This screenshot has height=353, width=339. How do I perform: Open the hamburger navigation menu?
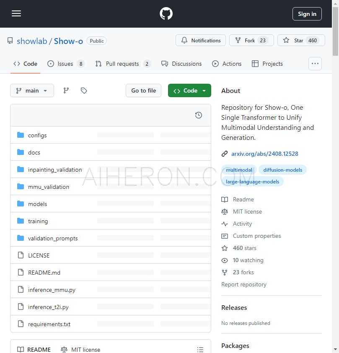coord(16,14)
